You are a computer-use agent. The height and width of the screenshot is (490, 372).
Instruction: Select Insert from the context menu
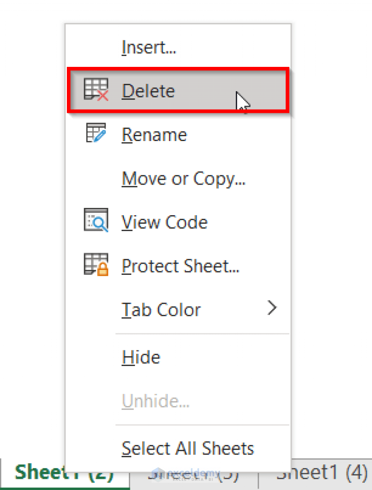click(x=150, y=47)
